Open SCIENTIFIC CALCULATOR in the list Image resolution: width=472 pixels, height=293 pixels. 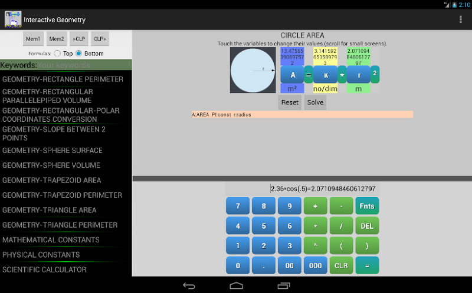[45, 270]
